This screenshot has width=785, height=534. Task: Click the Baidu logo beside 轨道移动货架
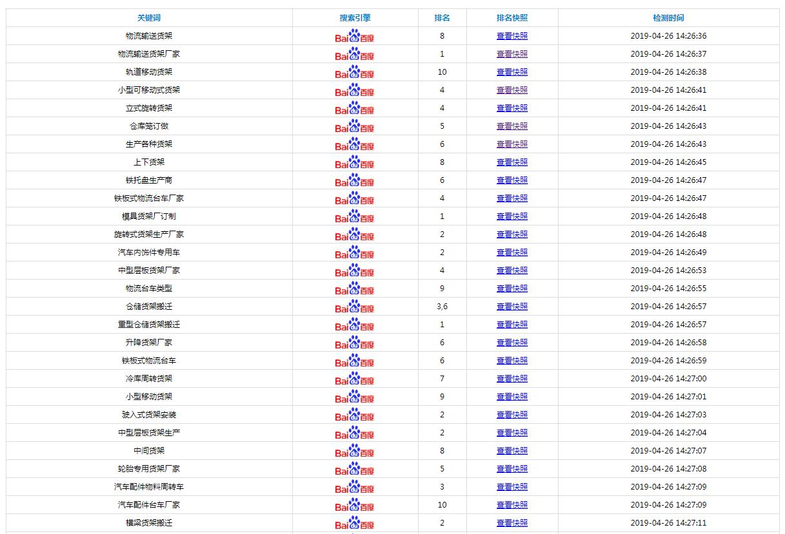pos(355,72)
